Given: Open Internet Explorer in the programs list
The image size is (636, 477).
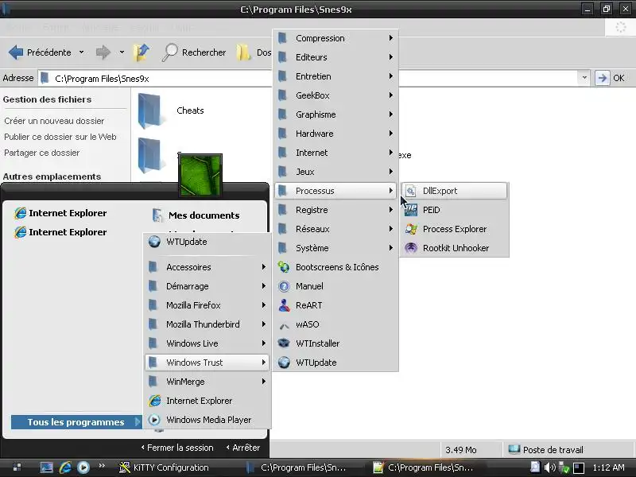Looking at the screenshot, I should click(207, 401).
